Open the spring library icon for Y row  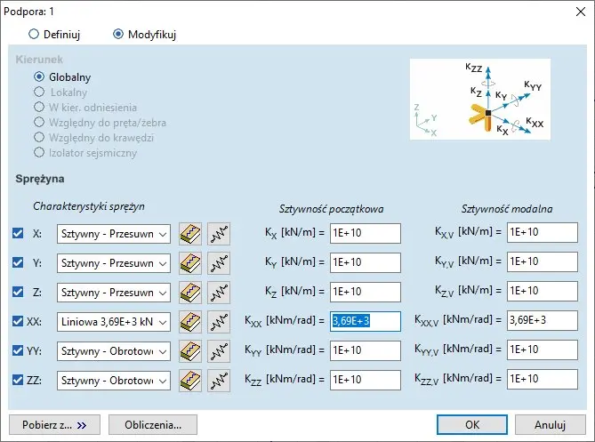coord(190,263)
